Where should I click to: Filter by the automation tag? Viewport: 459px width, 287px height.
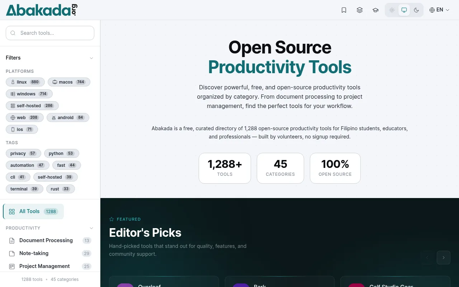coord(28,165)
